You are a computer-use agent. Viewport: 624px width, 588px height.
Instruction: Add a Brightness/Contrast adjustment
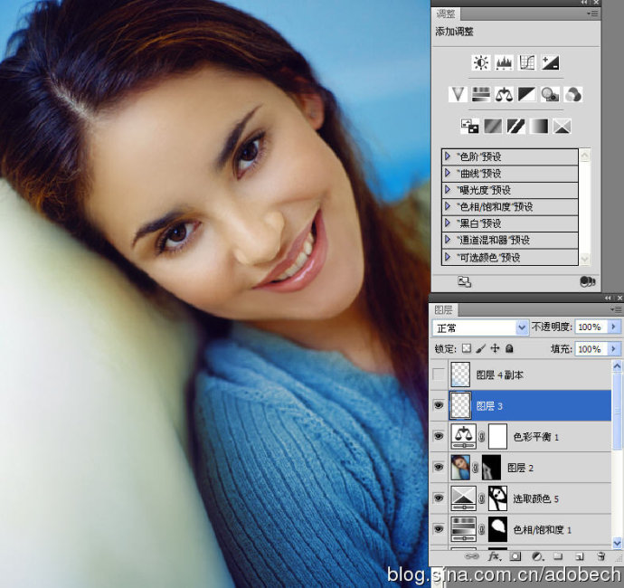click(481, 63)
